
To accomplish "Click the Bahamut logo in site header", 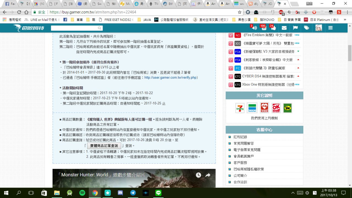I will pyautogui.click(x=29, y=28).
